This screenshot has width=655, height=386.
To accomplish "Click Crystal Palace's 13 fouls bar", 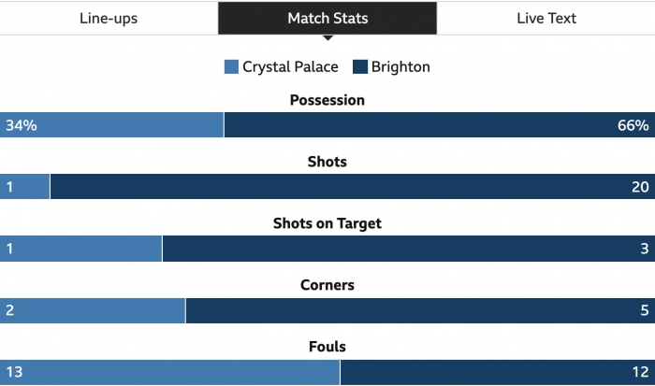I will (x=169, y=372).
